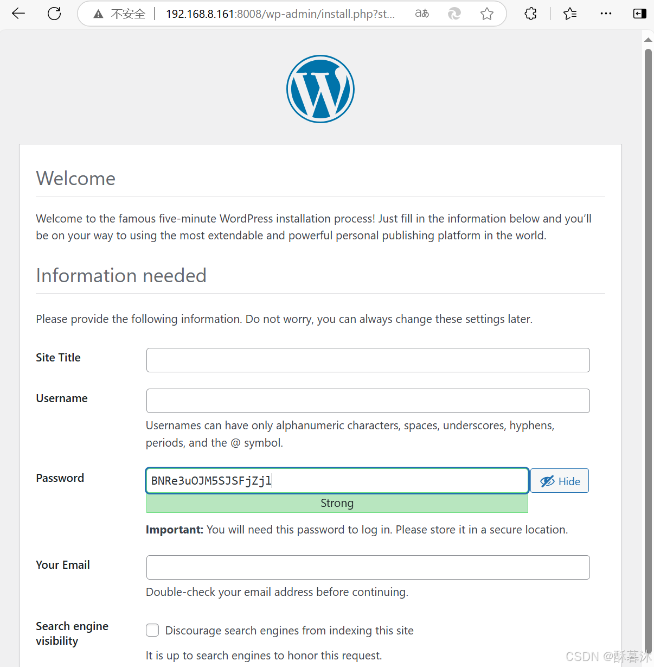Screen dimensions: 654x667
Task: Click the address bar URL text
Action: pyautogui.click(x=280, y=14)
